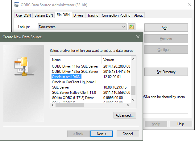Click the Name column header

(x=76, y=60)
